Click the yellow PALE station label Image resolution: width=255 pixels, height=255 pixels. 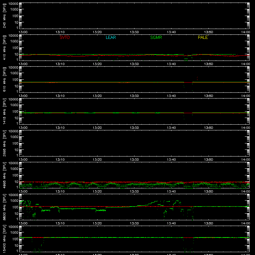(203, 37)
